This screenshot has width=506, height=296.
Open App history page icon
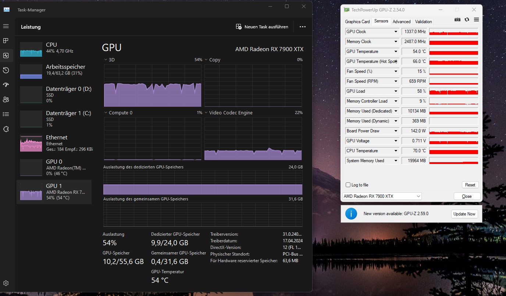click(6, 70)
